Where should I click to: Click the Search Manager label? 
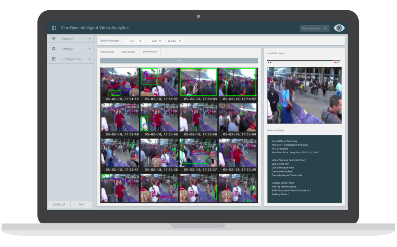[x=110, y=41]
